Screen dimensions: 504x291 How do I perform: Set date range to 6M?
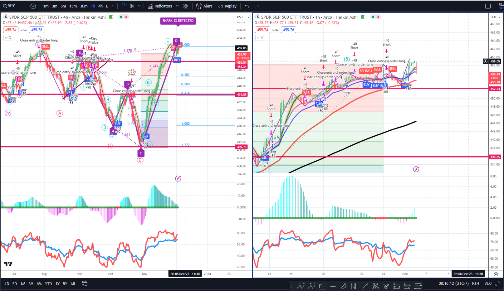point(39,284)
